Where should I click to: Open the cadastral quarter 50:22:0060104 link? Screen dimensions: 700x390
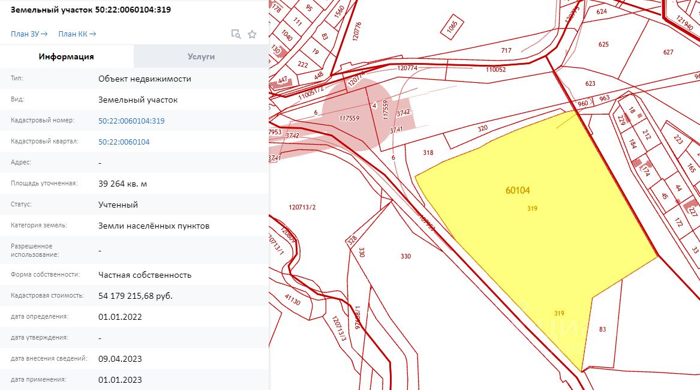[x=124, y=142]
